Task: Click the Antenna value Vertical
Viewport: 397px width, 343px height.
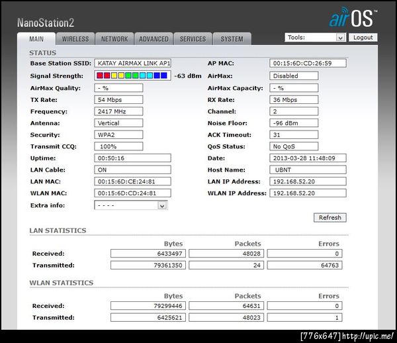Action: 118,123
